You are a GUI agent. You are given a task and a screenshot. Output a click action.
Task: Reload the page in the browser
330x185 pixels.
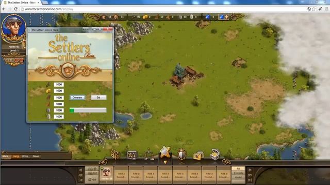(16, 9)
